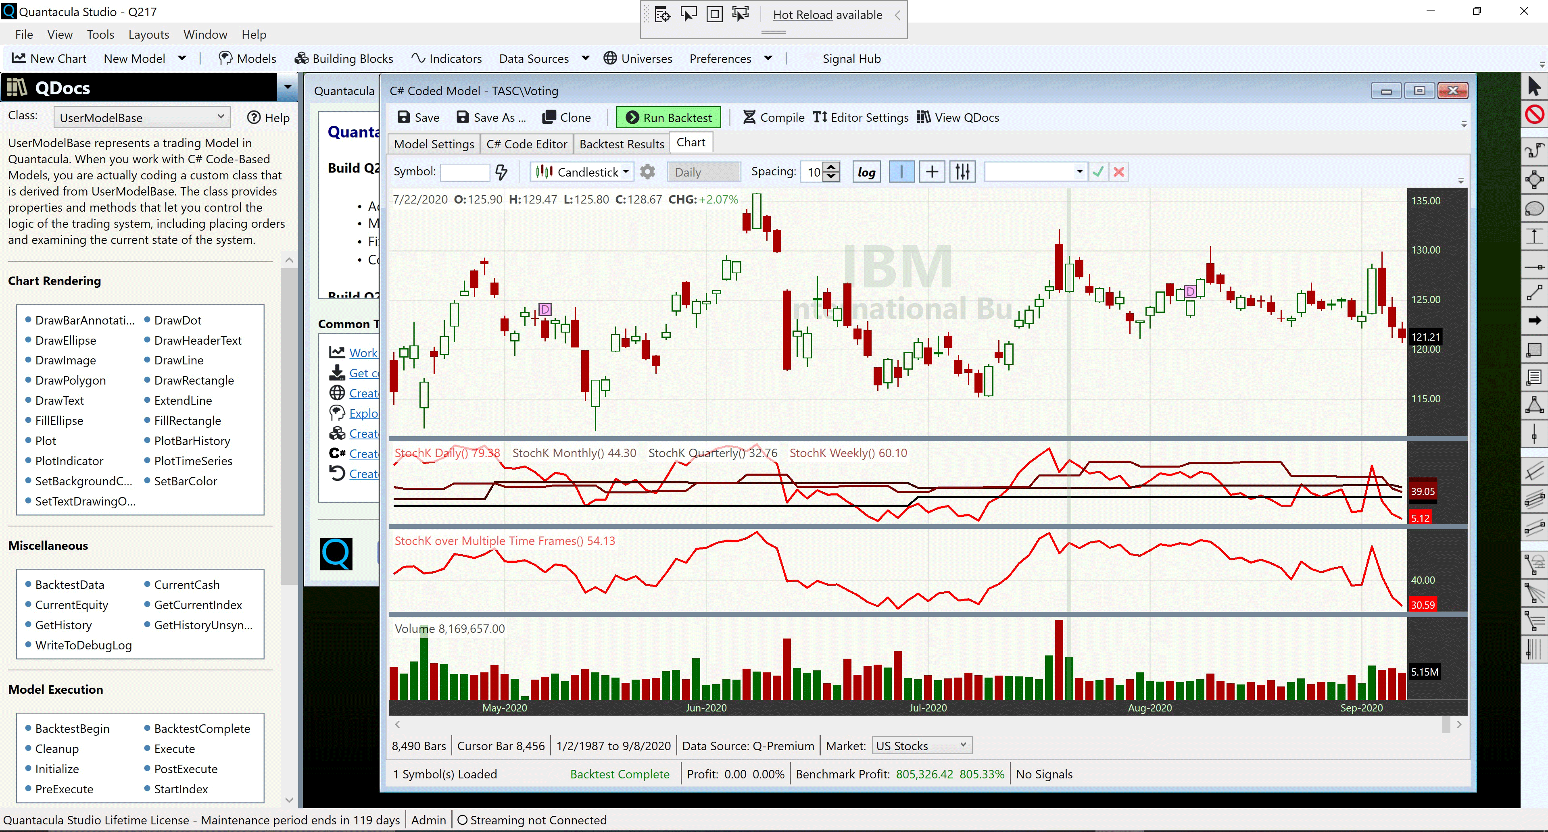Open the Window menu
1548x832 pixels.
pos(206,34)
